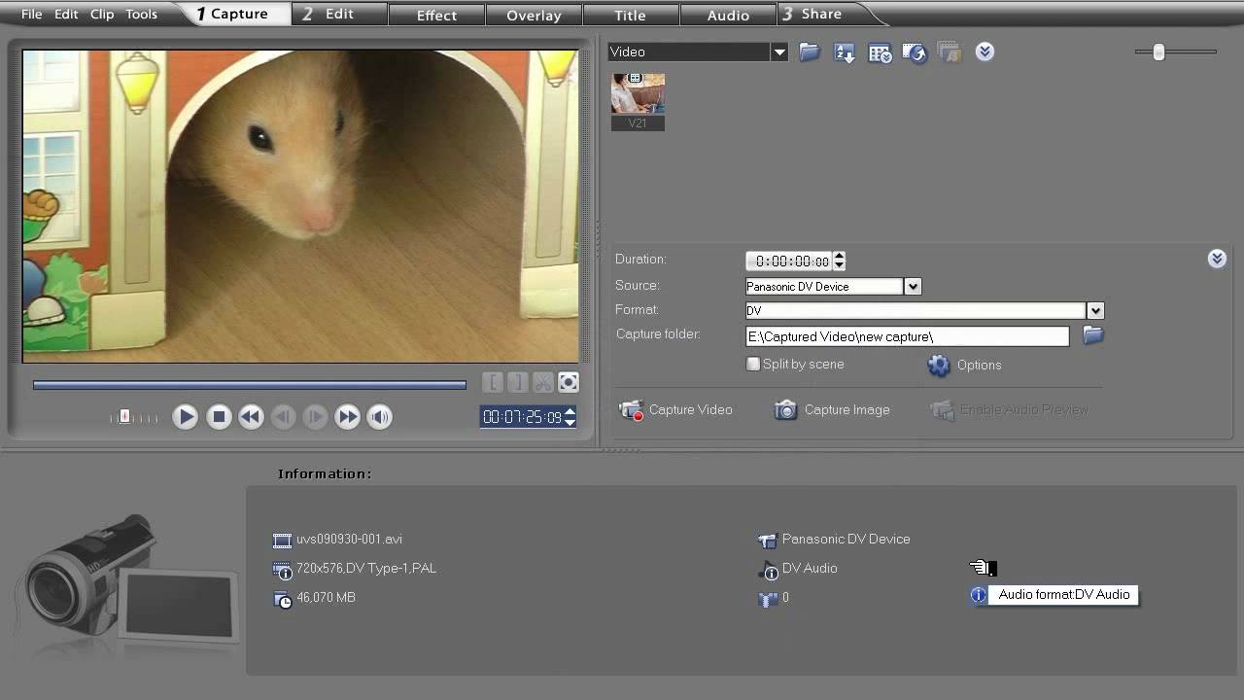The width and height of the screenshot is (1244, 700).
Task: Go to the Title step tab
Action: [630, 15]
